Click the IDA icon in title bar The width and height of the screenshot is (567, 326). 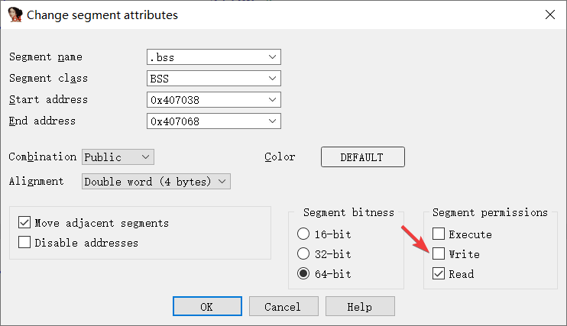point(15,15)
